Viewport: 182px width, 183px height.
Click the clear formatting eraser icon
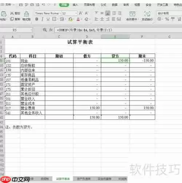pyautogui.click(x=86, y=19)
